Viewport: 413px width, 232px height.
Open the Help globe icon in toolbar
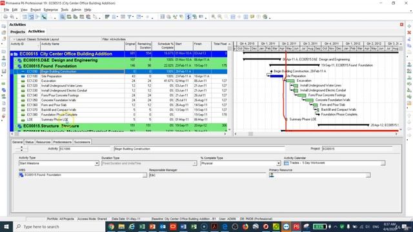click(265, 17)
